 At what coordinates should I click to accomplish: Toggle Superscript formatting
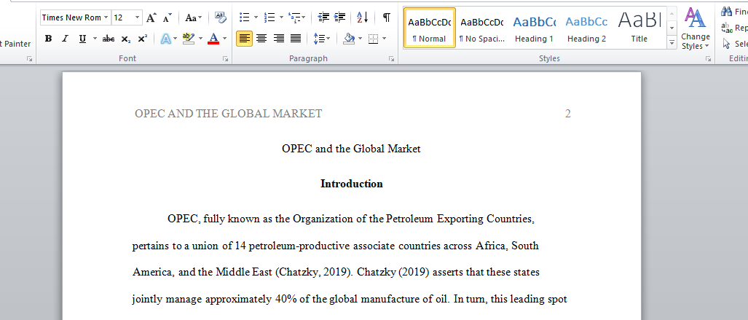pyautogui.click(x=142, y=39)
